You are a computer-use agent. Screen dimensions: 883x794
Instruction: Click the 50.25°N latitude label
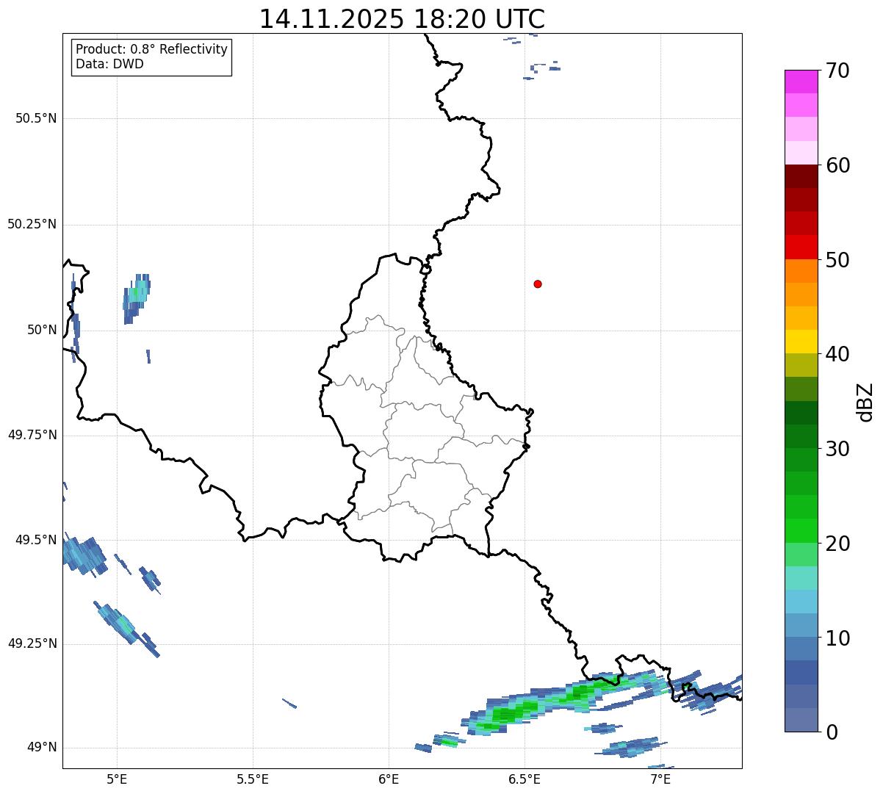coord(32,224)
